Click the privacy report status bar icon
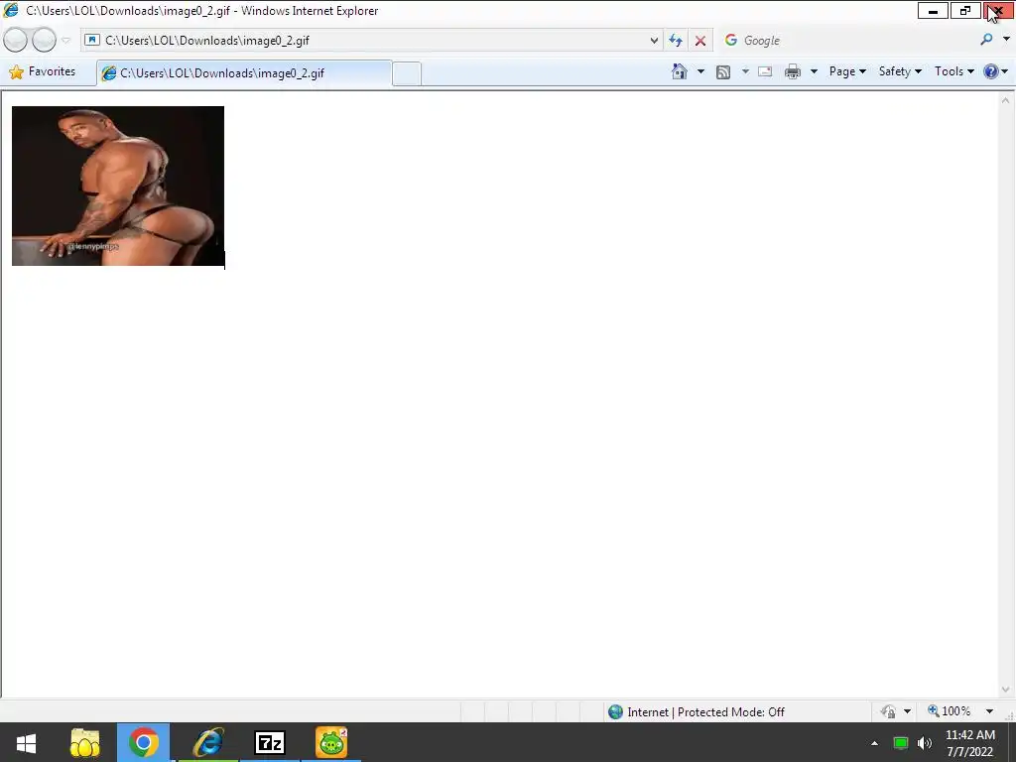1016x762 pixels. (888, 711)
